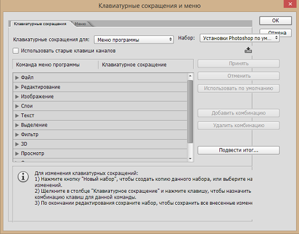299x234 pixels.
Task: Click the list scrollbar down arrow
Action: 190,159
